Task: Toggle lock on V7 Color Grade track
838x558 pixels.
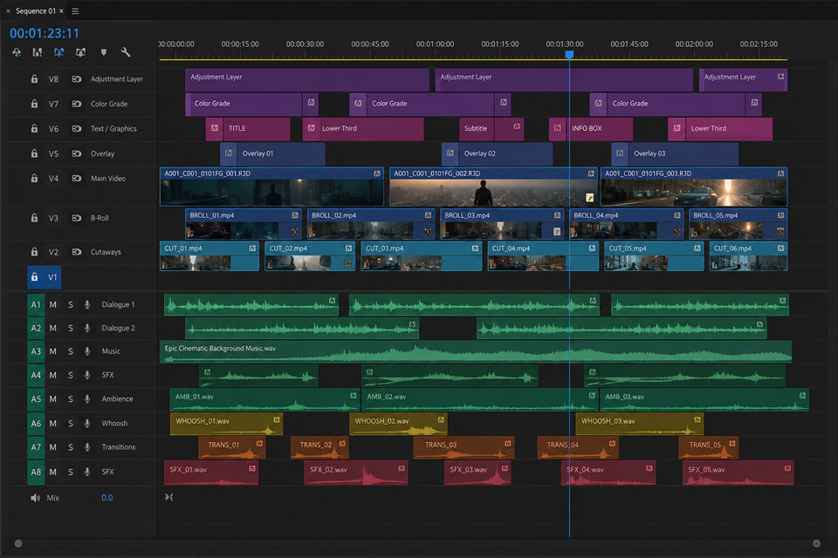Action: coord(34,104)
